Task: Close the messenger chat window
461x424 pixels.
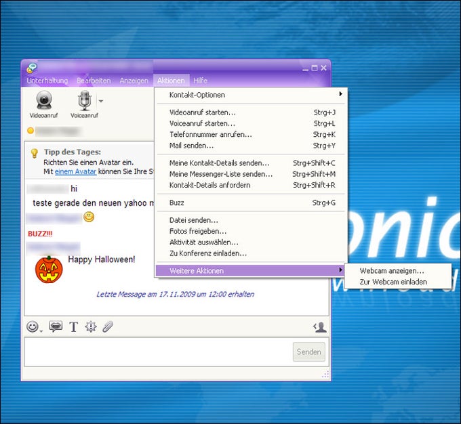Action: tap(323, 68)
